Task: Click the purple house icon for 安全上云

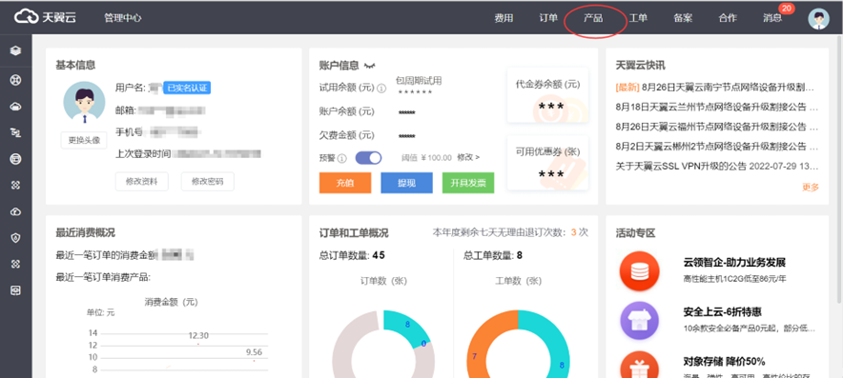Action: pos(639,321)
